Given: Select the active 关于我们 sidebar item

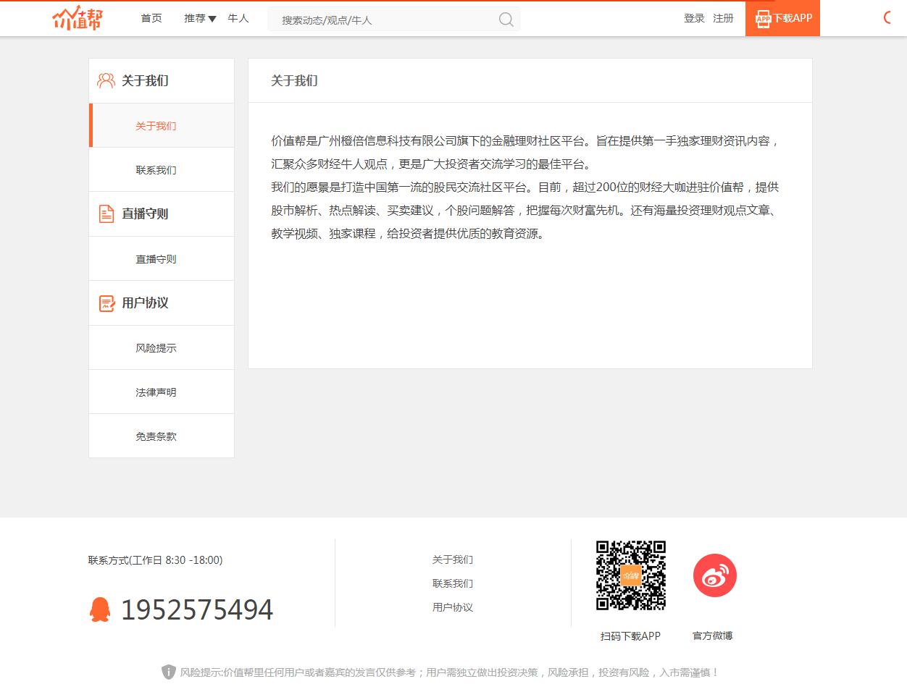Looking at the screenshot, I should (x=162, y=125).
